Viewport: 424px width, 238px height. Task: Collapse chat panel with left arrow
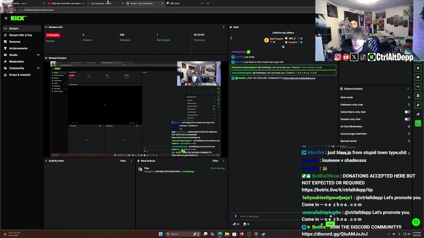[231, 38]
